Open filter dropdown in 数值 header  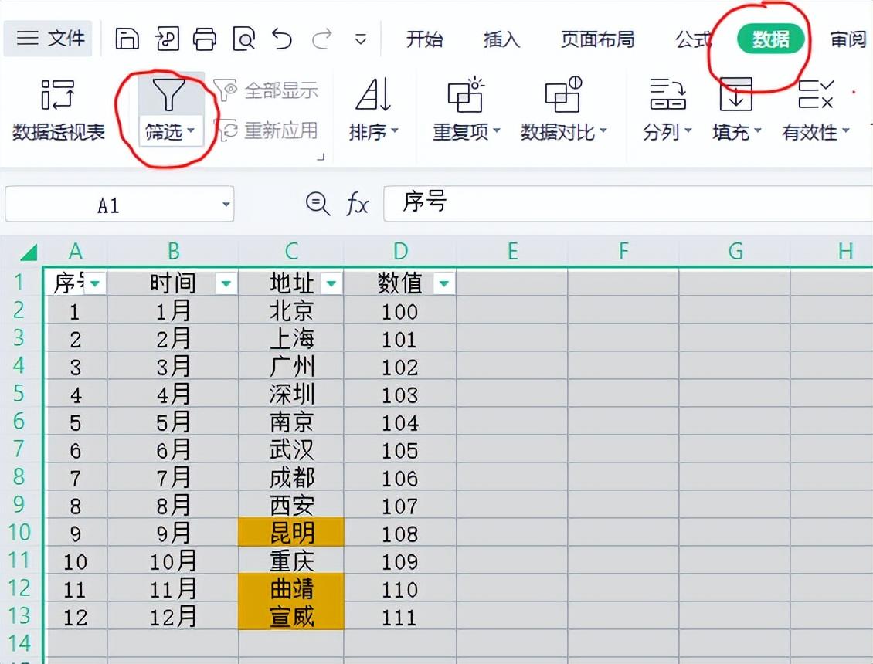[x=443, y=284]
